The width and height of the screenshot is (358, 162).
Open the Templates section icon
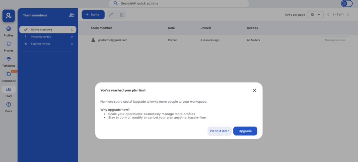[9, 59]
